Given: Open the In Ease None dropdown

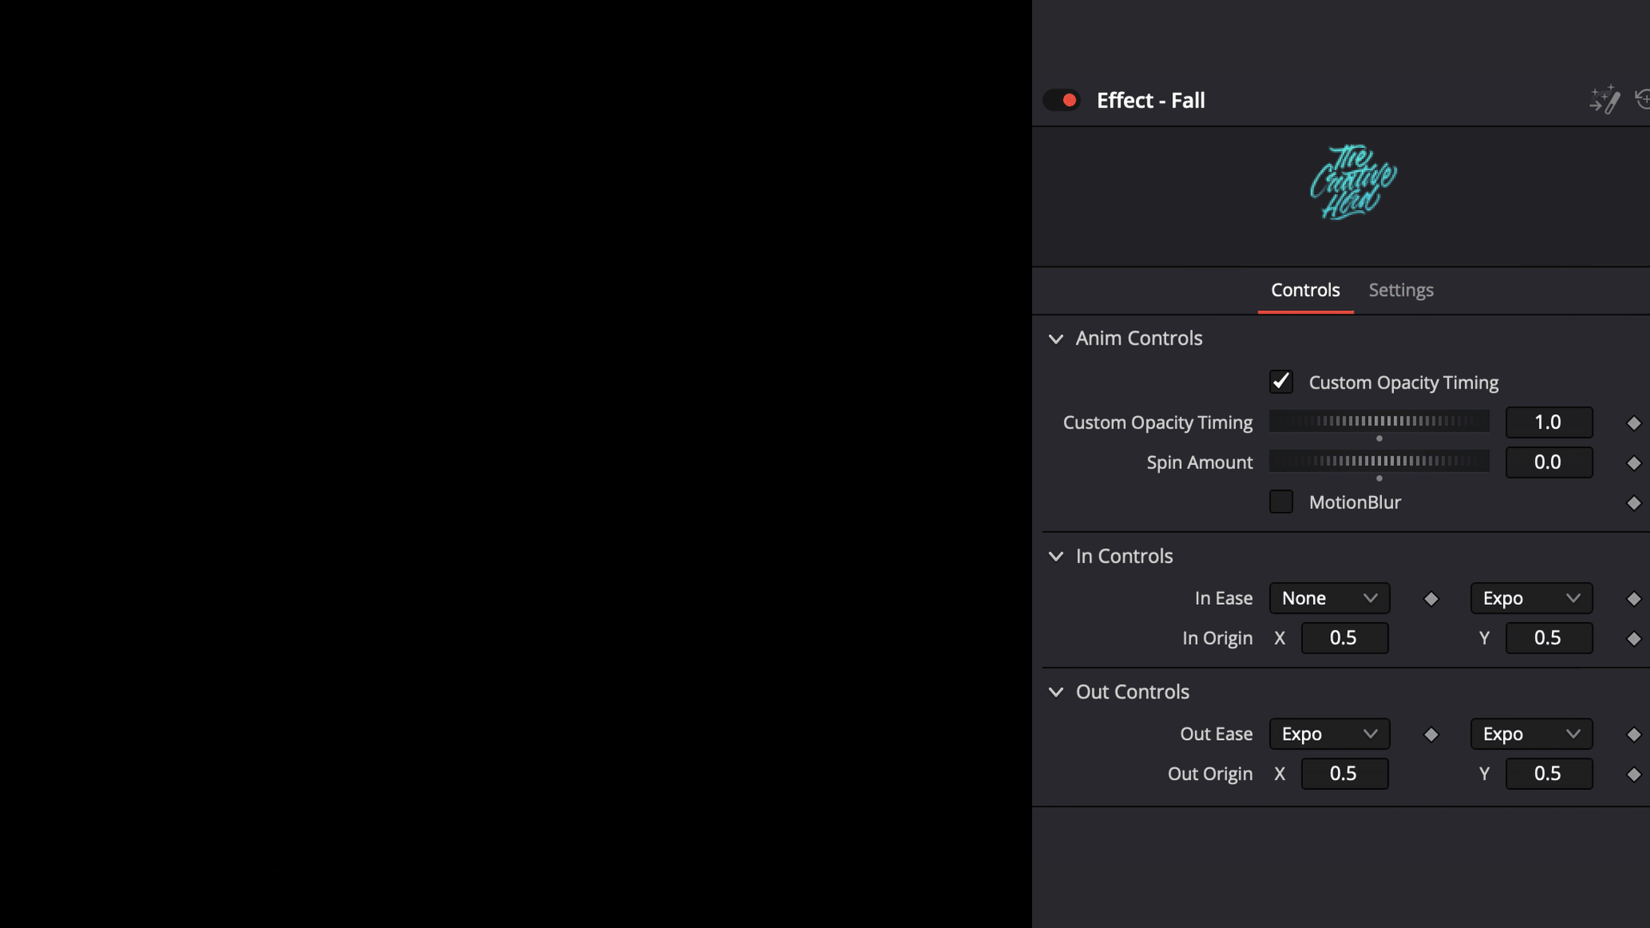Looking at the screenshot, I should [1329, 598].
